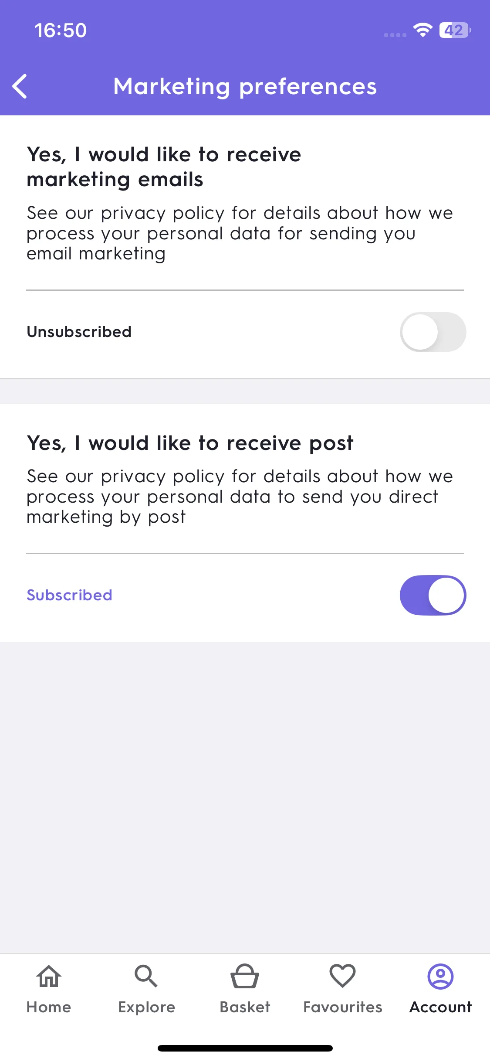The width and height of the screenshot is (490, 1062).
Task: Tap the post privacy policy description
Action: coord(240,497)
